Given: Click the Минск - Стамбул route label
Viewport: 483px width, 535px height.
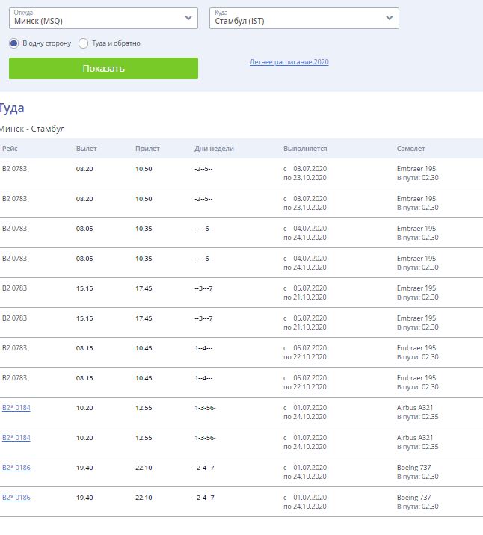Looking at the screenshot, I should pos(32,129).
